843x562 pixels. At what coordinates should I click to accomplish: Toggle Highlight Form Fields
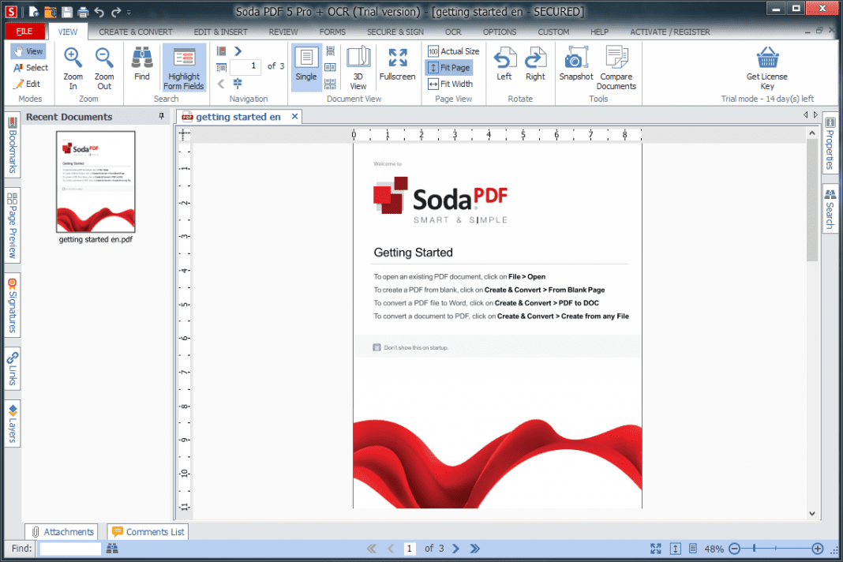(183, 67)
